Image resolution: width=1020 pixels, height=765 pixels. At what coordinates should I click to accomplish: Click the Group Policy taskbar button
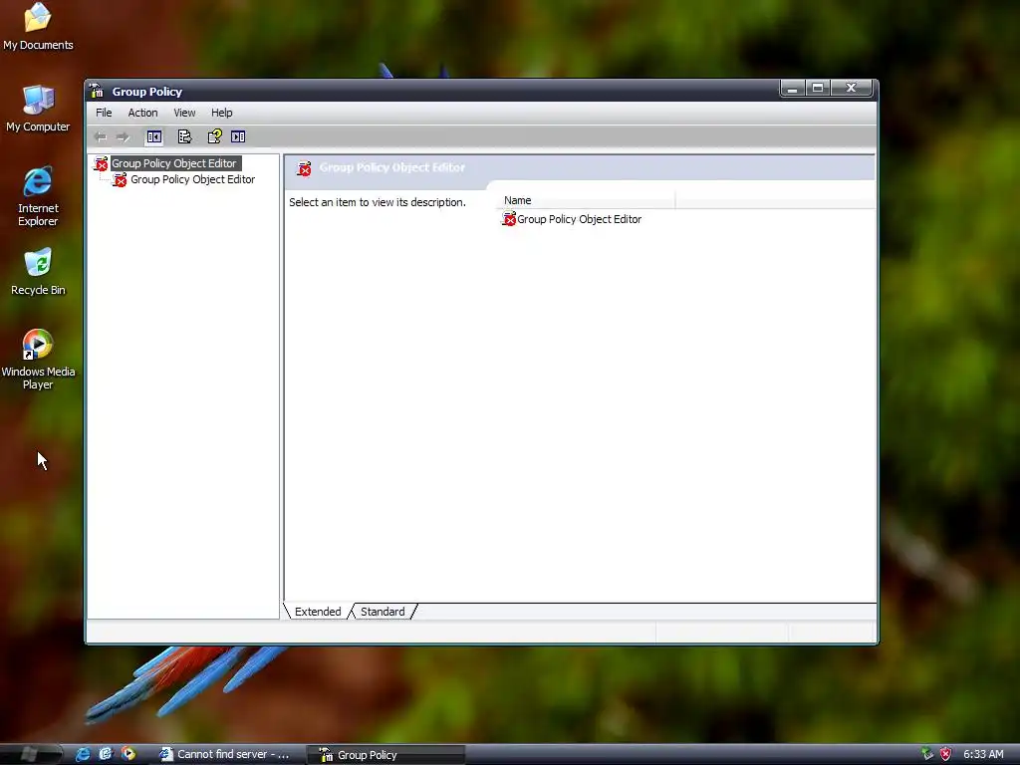[385, 755]
